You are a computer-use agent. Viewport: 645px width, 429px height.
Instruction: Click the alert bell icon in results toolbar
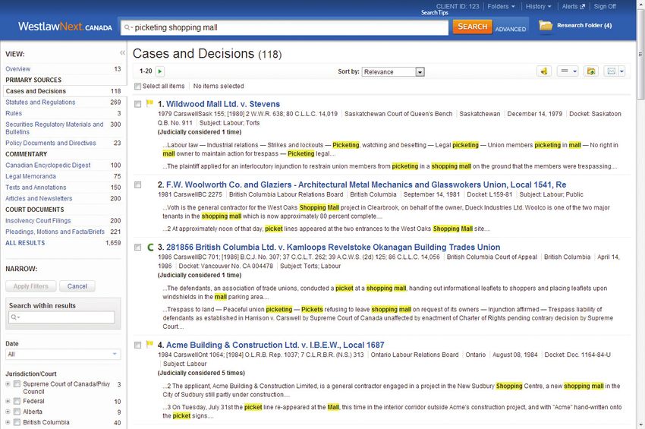point(544,71)
